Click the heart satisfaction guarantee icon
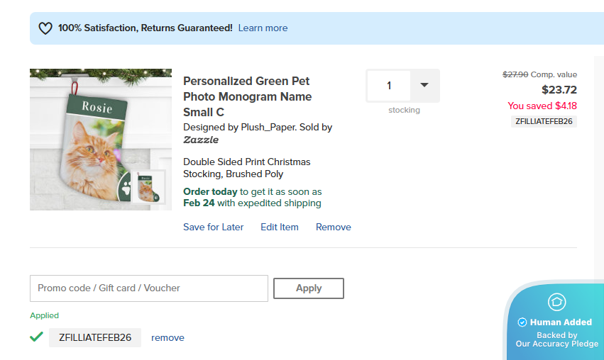The width and height of the screenshot is (604, 360). 45,28
